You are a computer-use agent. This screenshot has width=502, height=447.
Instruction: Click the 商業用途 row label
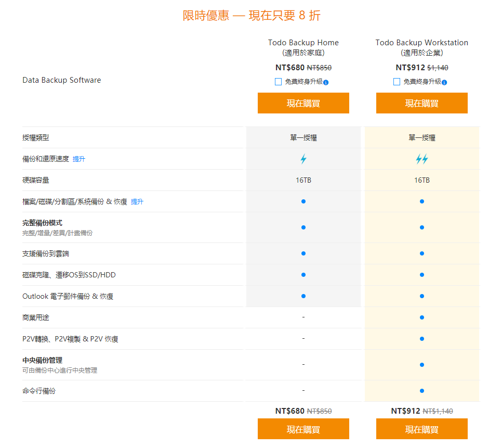pos(36,318)
